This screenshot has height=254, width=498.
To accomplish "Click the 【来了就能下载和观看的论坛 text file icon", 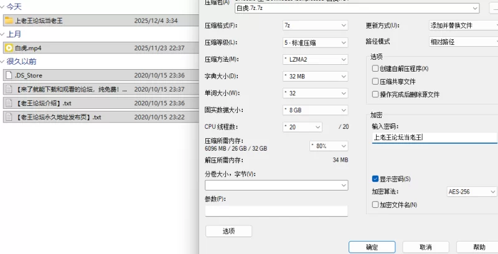I will 9,90.
